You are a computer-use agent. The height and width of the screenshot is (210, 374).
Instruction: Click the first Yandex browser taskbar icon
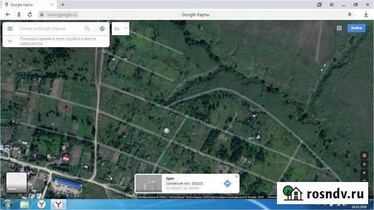pos(41,204)
